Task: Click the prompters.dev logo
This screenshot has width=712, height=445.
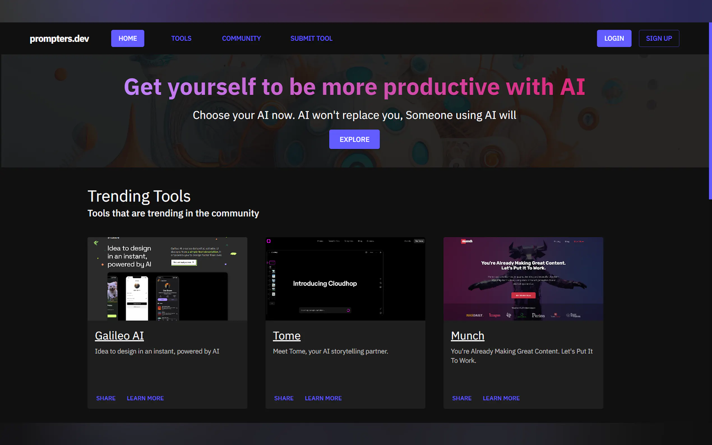Action: pyautogui.click(x=59, y=39)
